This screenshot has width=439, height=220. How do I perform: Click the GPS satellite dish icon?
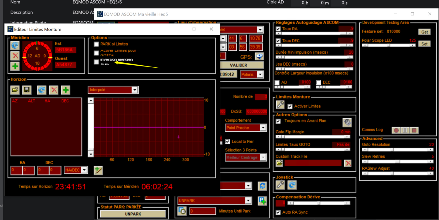click(259, 57)
